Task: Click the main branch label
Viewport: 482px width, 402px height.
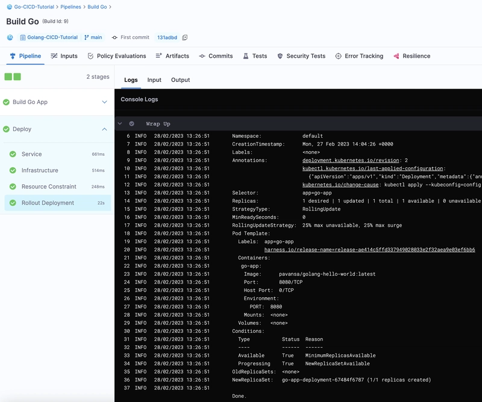Action: pyautogui.click(x=96, y=37)
